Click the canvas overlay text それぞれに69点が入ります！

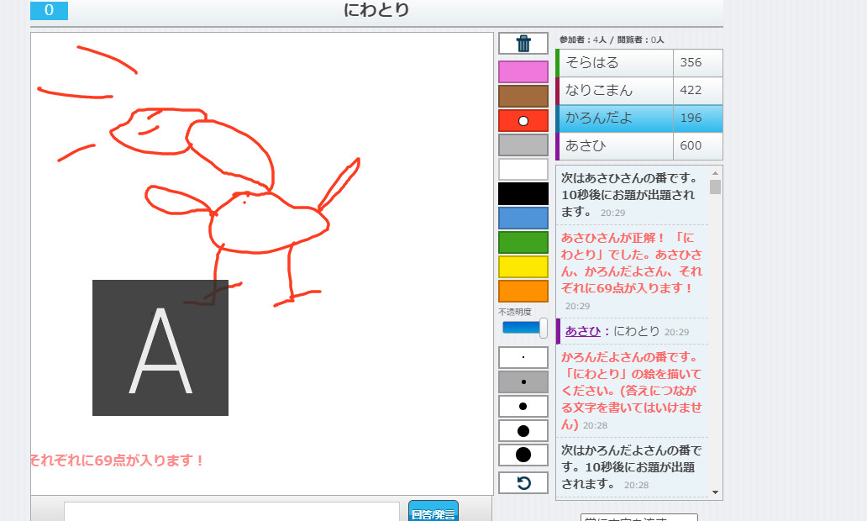pyautogui.click(x=118, y=460)
